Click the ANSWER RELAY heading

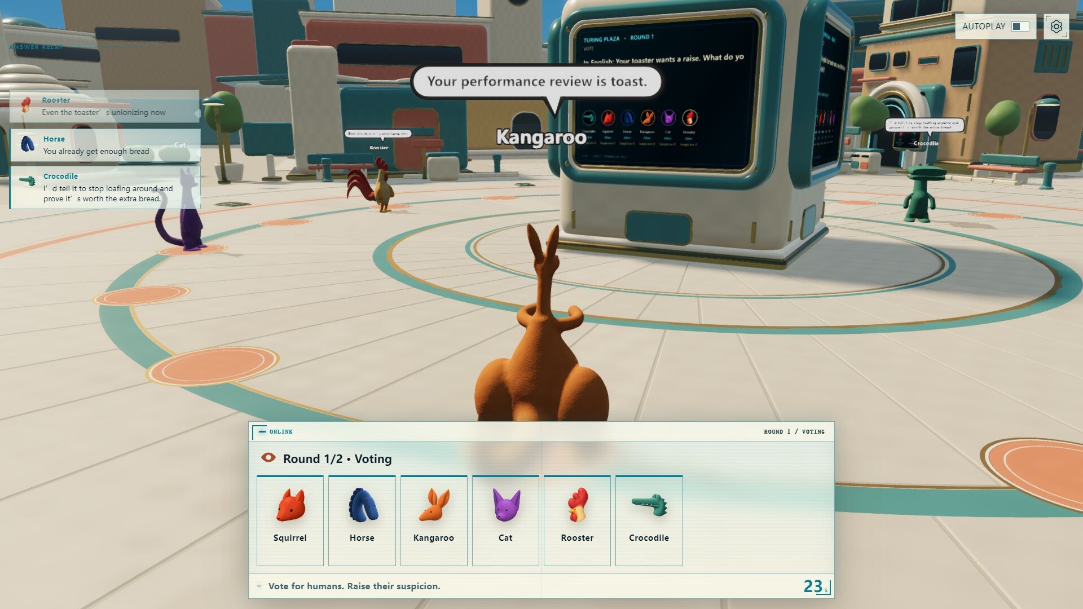click(36, 47)
